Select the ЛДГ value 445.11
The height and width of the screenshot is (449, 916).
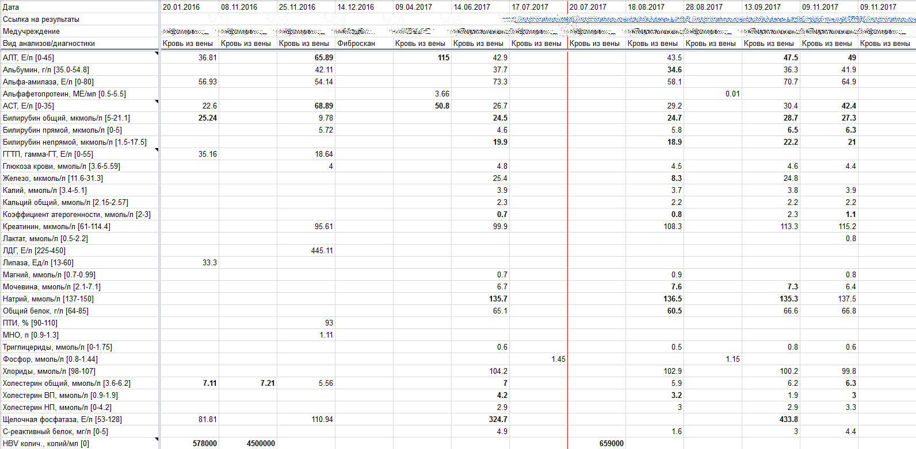click(x=306, y=251)
